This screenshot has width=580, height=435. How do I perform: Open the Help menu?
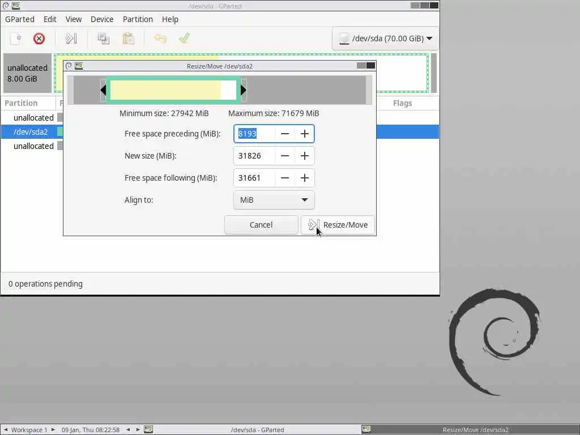click(x=170, y=19)
